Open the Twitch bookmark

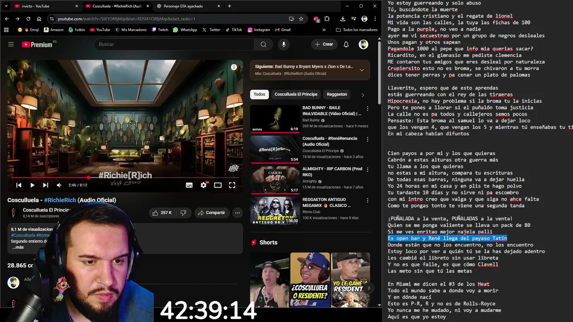(160, 30)
